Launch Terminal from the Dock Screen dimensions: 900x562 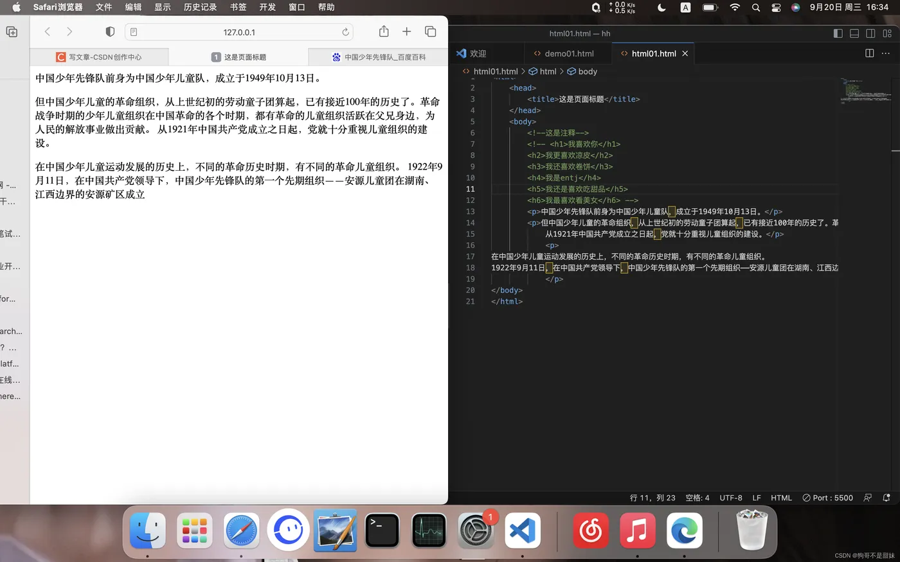(x=382, y=531)
